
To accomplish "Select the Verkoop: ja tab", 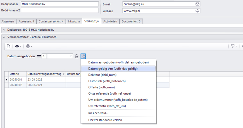I will [91, 21].
